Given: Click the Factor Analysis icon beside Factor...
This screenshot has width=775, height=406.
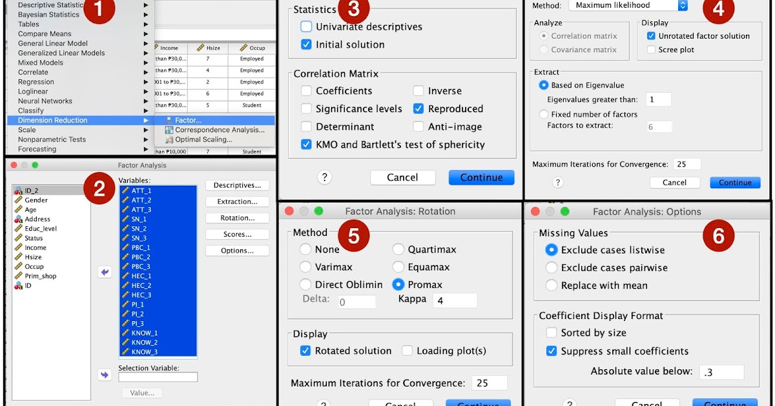Looking at the screenshot, I should 169,121.
